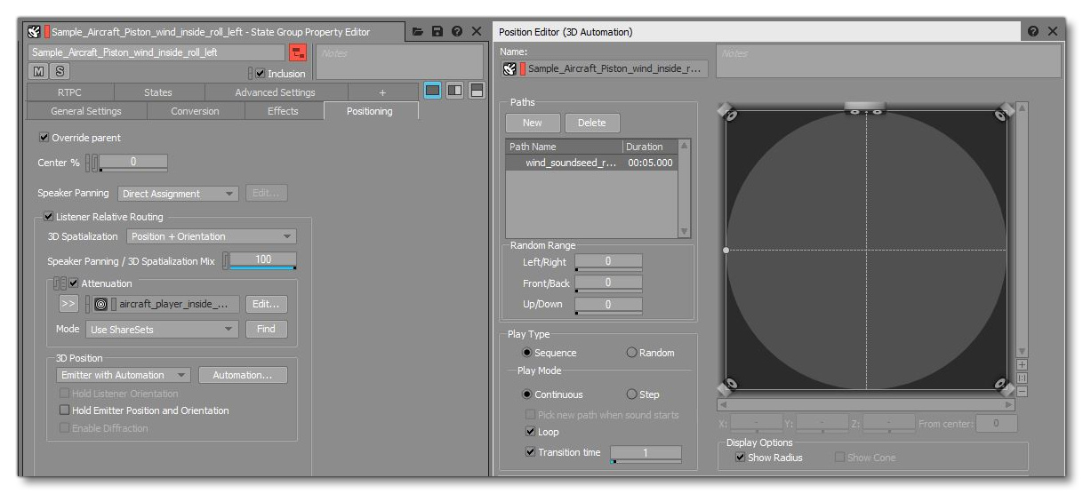The width and height of the screenshot is (1083, 494).
Task: Select the Random play type radio button
Action: click(x=632, y=353)
